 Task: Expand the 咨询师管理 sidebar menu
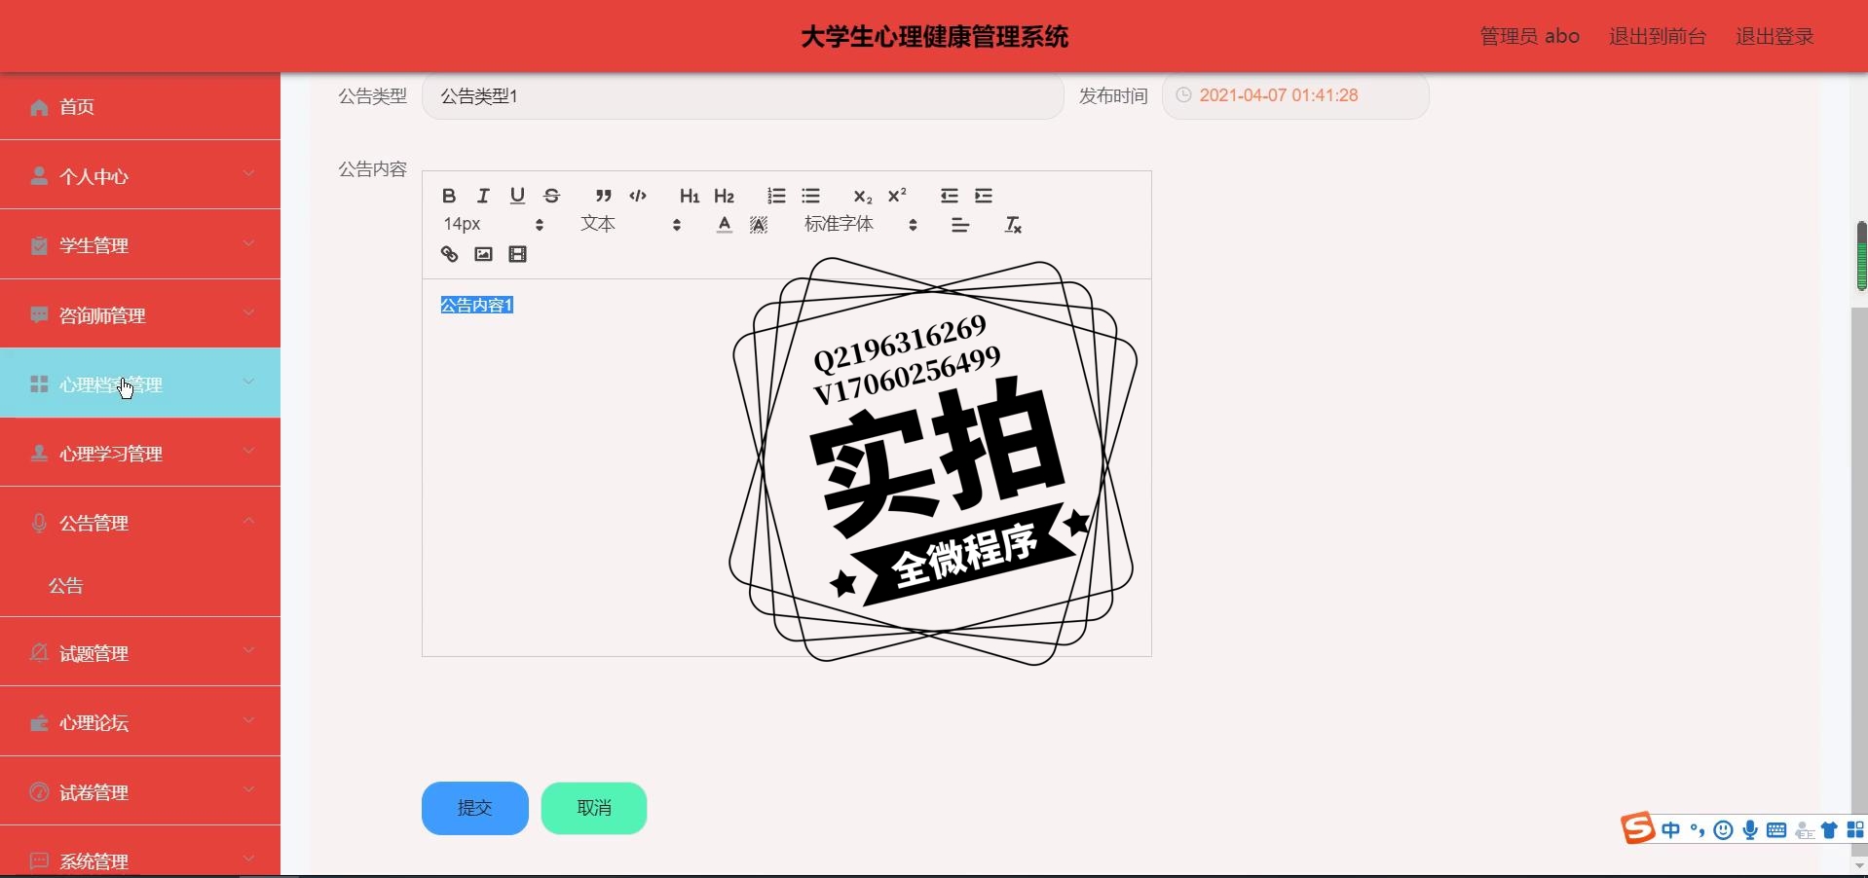pos(140,314)
